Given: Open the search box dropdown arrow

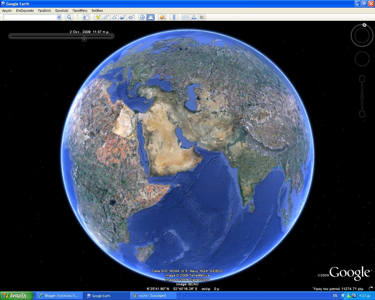Looking at the screenshot, I should pyautogui.click(x=59, y=17).
